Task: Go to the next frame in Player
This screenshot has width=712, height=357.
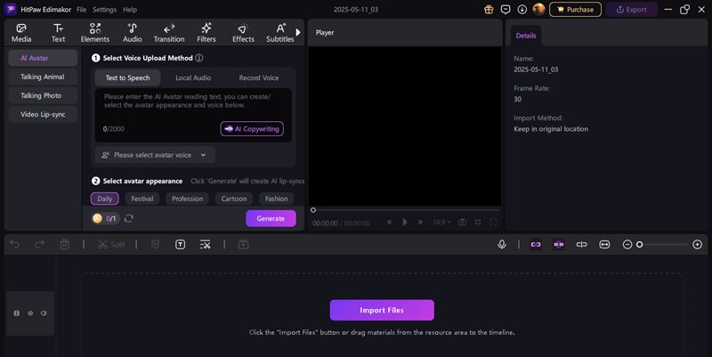Action: (420, 222)
